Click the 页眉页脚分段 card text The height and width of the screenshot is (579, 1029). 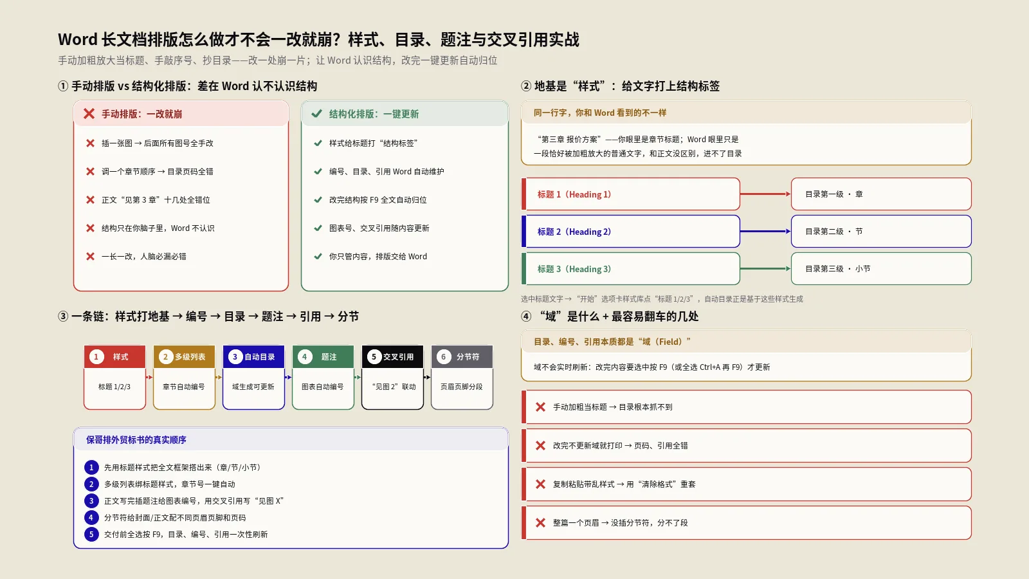coord(462,387)
